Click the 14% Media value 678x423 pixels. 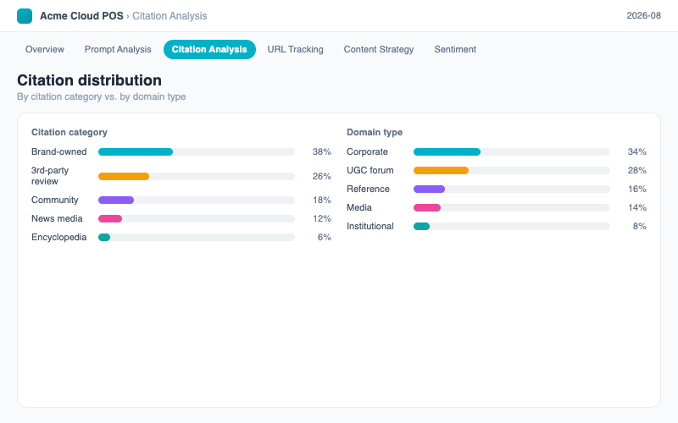pyautogui.click(x=637, y=207)
